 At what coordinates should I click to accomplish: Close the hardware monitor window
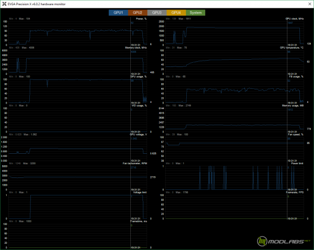pos(309,4)
